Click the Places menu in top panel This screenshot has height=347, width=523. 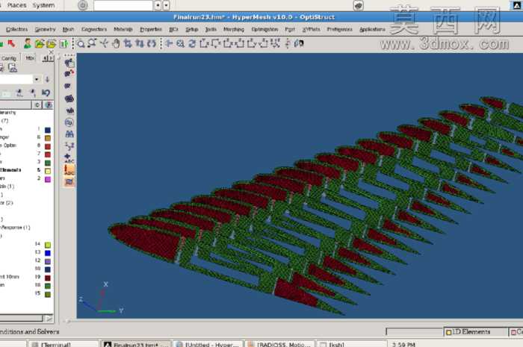point(16,5)
